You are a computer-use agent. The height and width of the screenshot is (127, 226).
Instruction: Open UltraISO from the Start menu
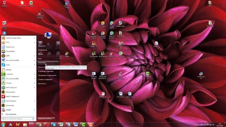(18, 110)
